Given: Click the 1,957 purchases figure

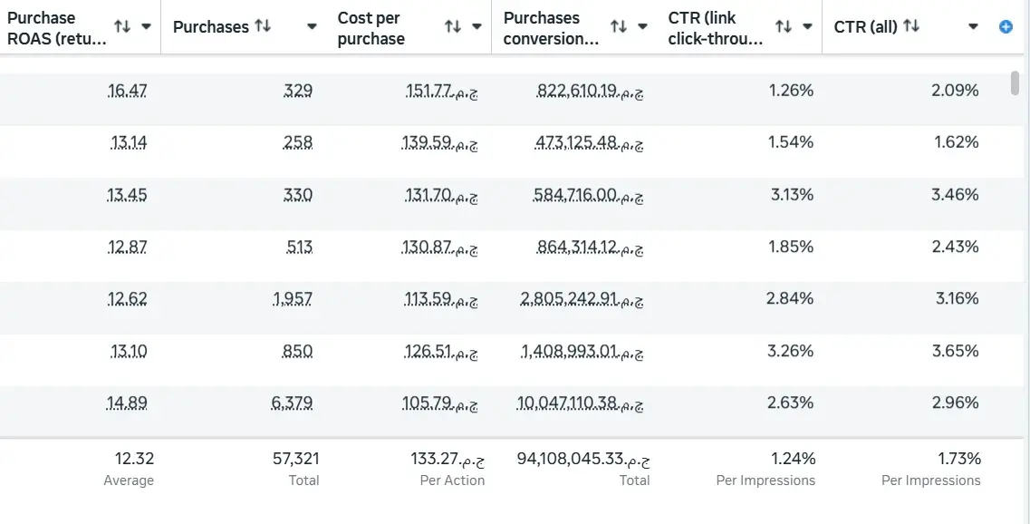Looking at the screenshot, I should (293, 299).
